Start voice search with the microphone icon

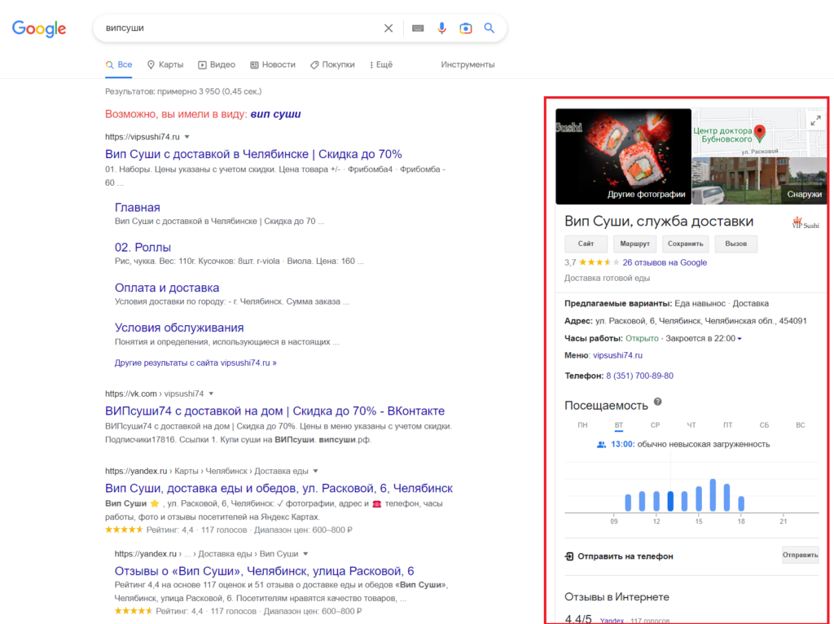coord(441,29)
